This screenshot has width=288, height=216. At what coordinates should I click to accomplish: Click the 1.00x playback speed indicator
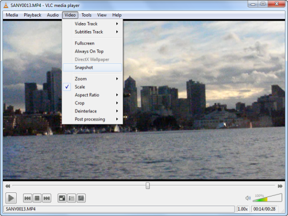[x=242, y=209]
